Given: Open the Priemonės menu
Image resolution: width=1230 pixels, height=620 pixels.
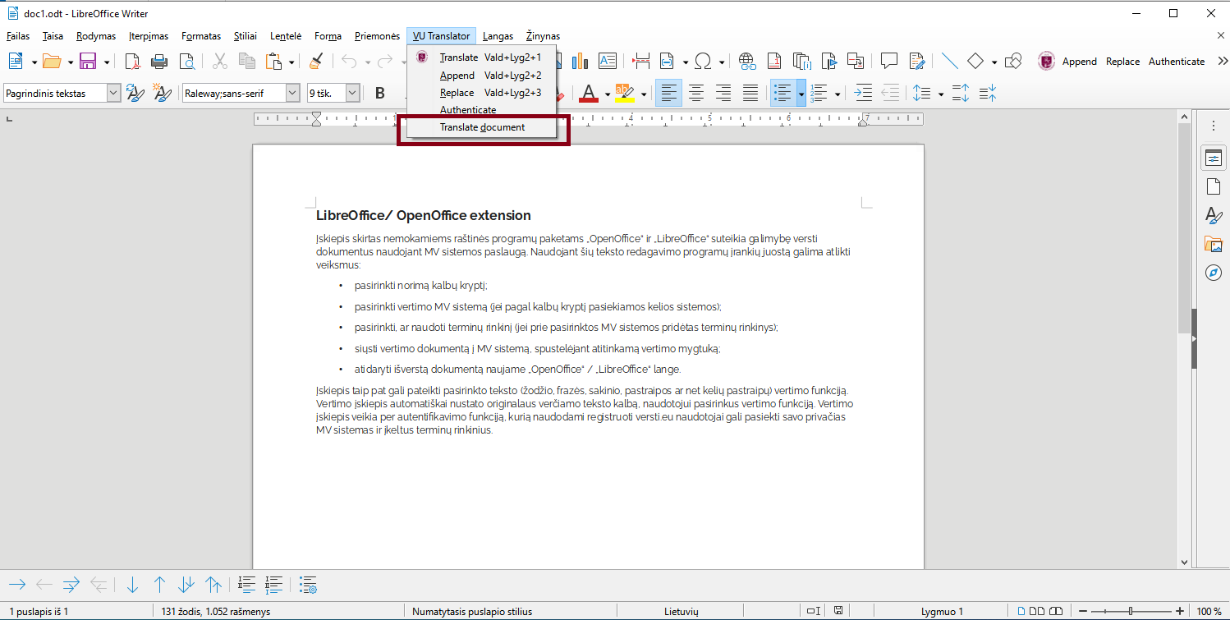Looking at the screenshot, I should point(378,36).
